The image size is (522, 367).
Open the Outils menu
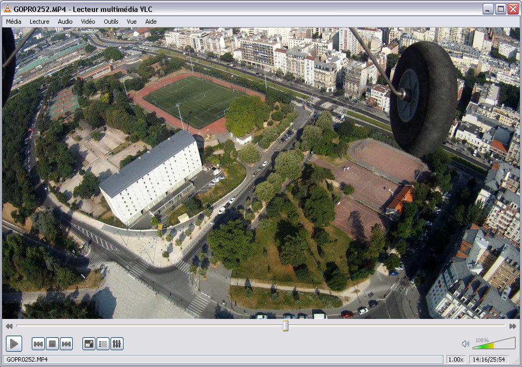pos(111,22)
